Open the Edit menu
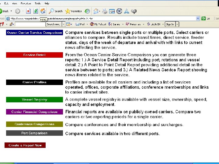 pos(6,3)
